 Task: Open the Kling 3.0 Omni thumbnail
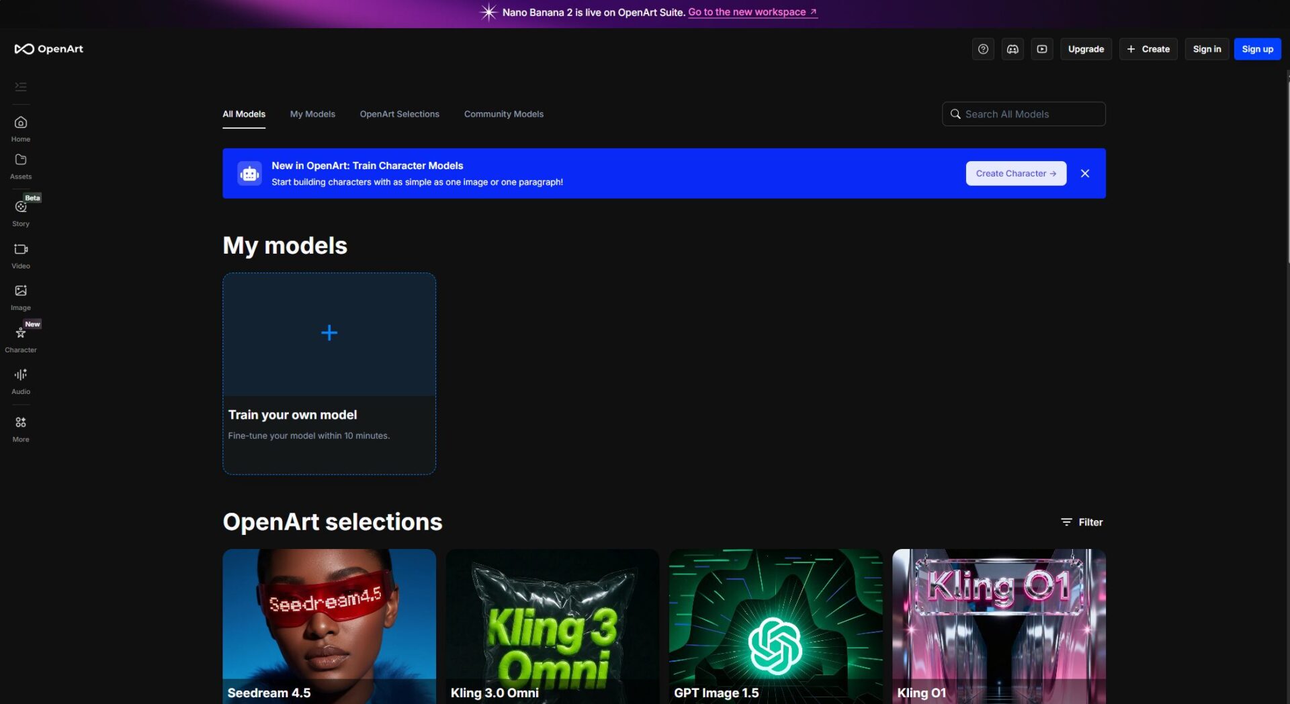552,624
